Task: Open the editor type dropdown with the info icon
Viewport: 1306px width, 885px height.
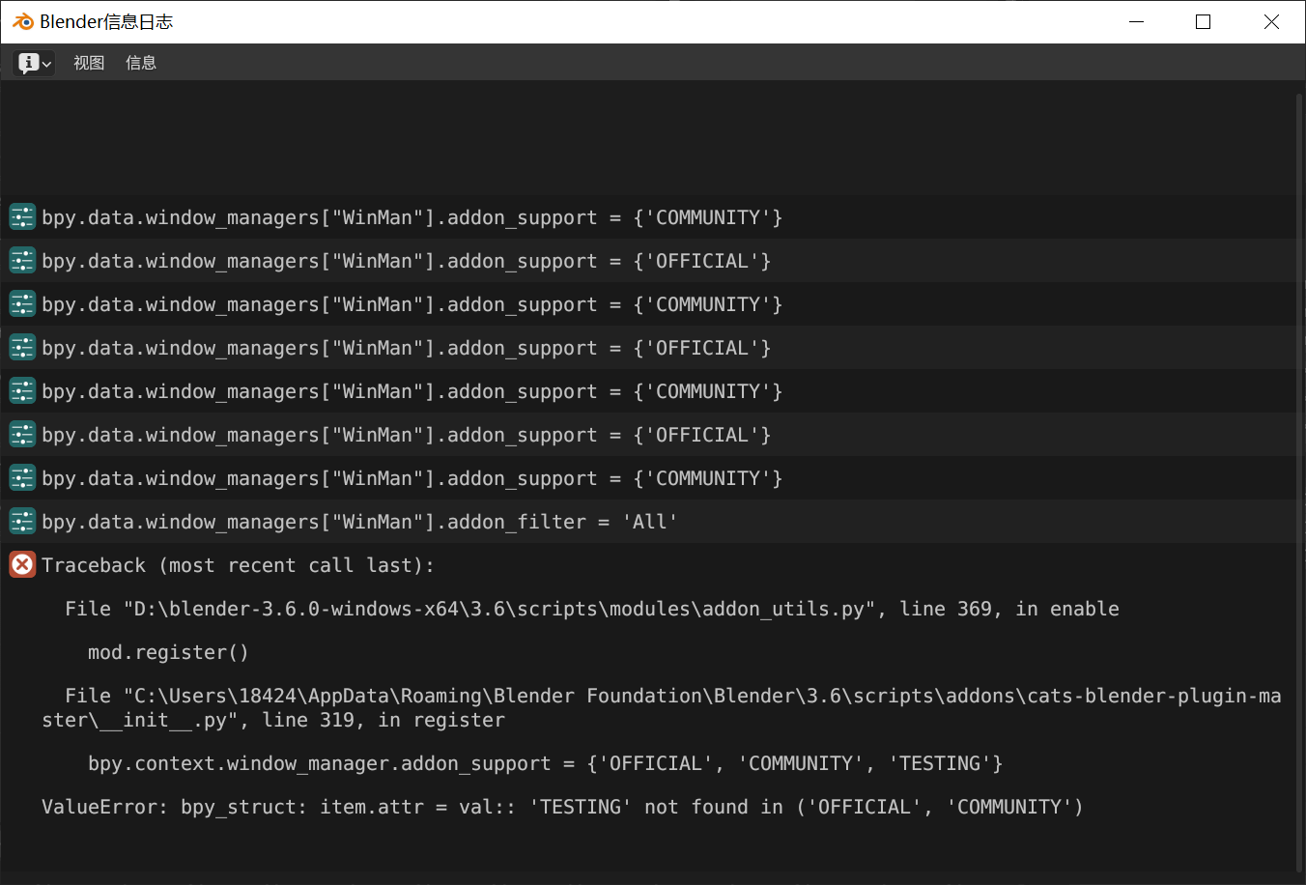Action: coord(34,63)
